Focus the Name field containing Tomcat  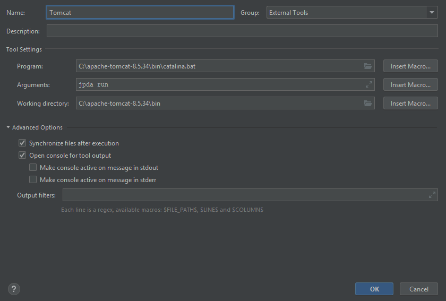pos(140,13)
